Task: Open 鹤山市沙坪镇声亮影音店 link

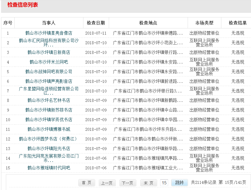Action: pyautogui.click(x=49, y=81)
